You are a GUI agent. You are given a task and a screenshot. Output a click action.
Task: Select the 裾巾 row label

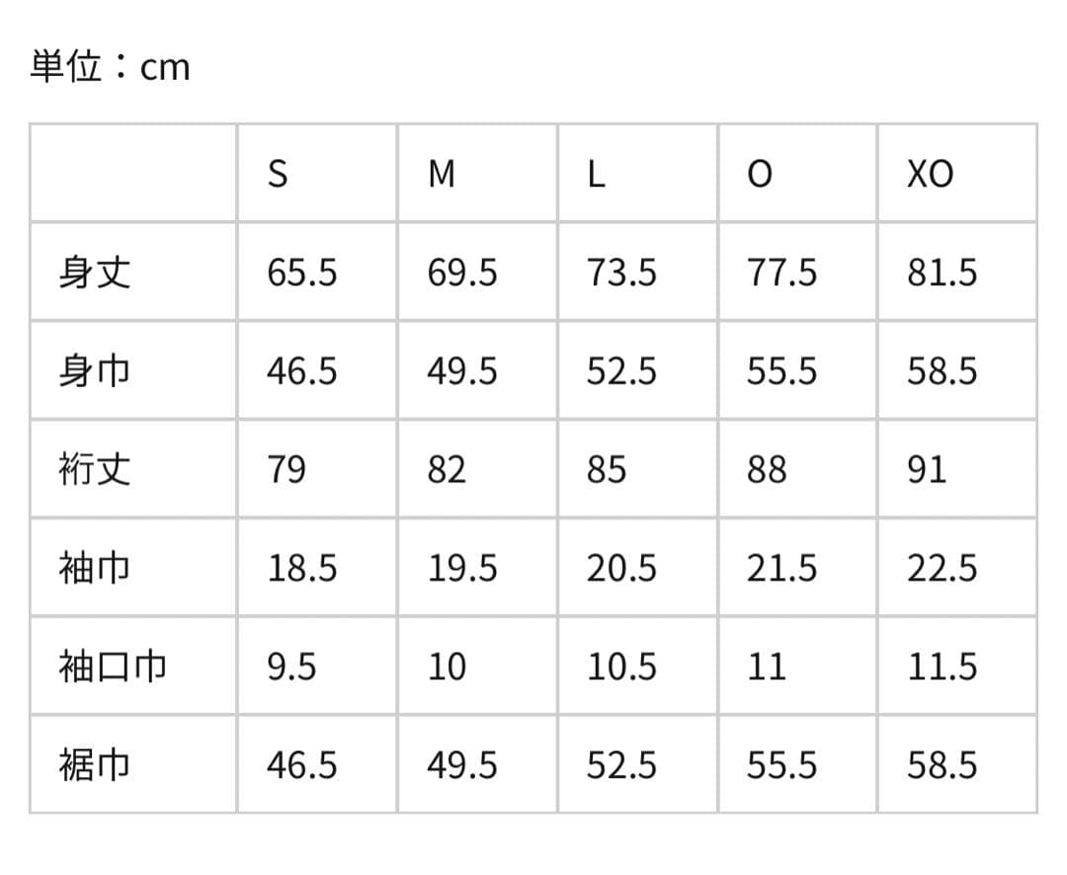click(x=94, y=765)
